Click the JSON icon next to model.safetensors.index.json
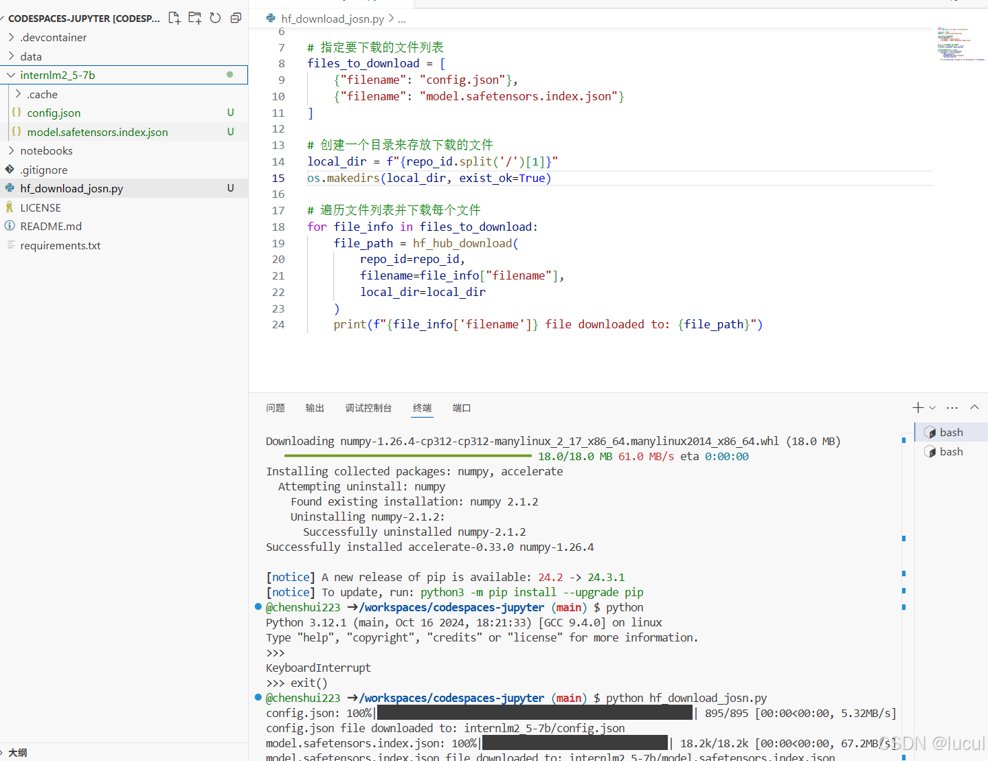Viewport: 988px width, 761px height. [x=16, y=131]
